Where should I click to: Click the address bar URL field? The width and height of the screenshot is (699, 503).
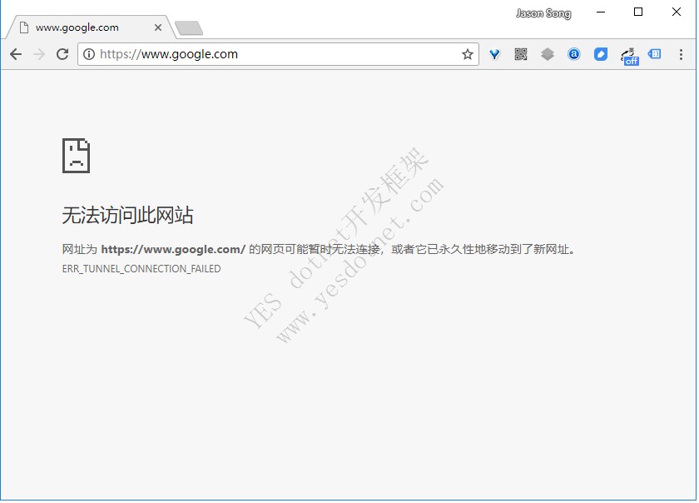pyautogui.click(x=278, y=54)
